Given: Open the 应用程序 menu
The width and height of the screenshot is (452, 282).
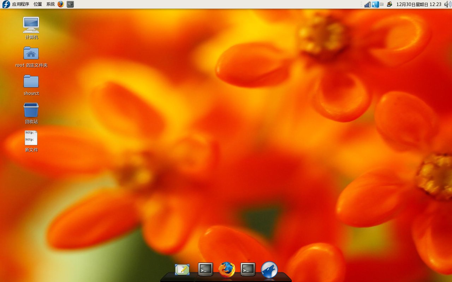Looking at the screenshot, I should (20, 4).
